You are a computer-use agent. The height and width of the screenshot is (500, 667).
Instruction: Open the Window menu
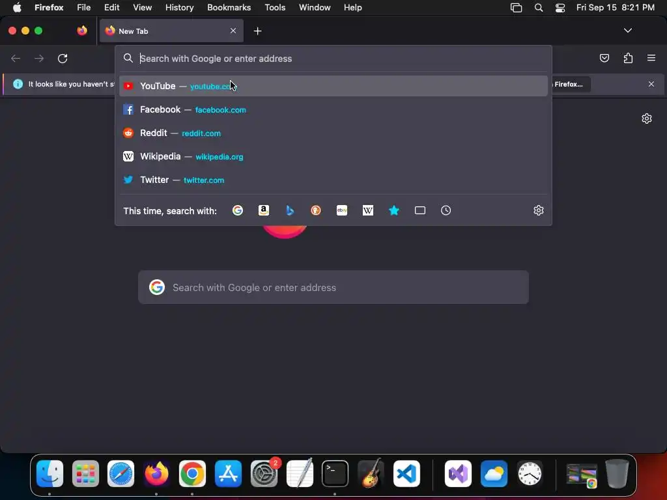(315, 7)
